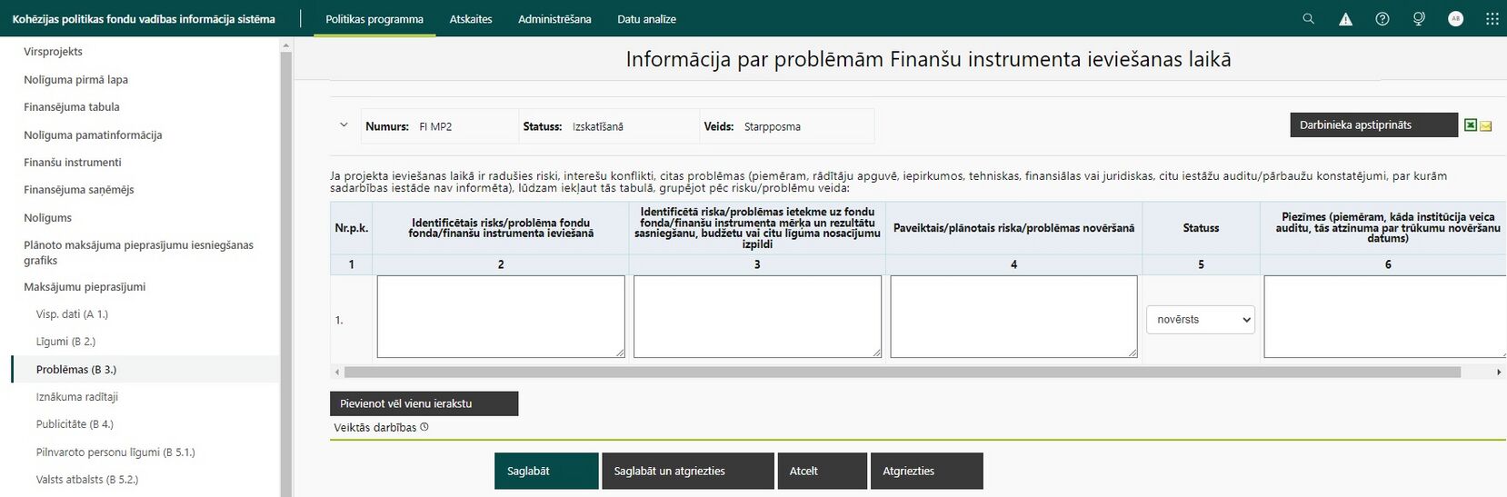The width and height of the screenshot is (1507, 497).
Task: Open the help question mark icon
Action: point(1382,19)
